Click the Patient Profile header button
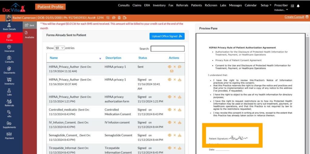310x154 pixels. pos(51,7)
